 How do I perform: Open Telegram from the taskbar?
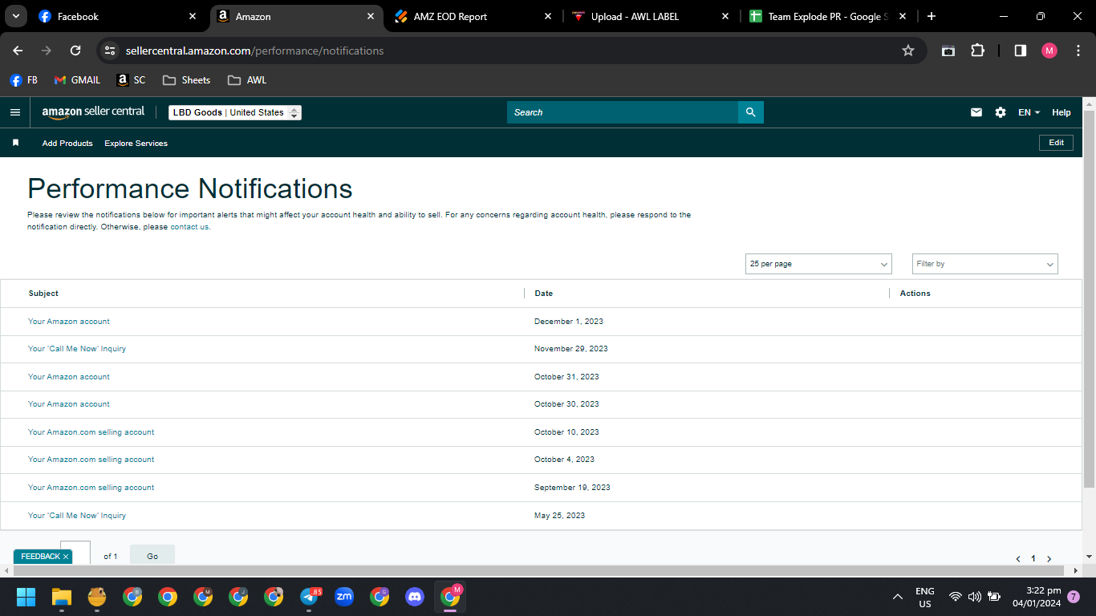point(310,597)
